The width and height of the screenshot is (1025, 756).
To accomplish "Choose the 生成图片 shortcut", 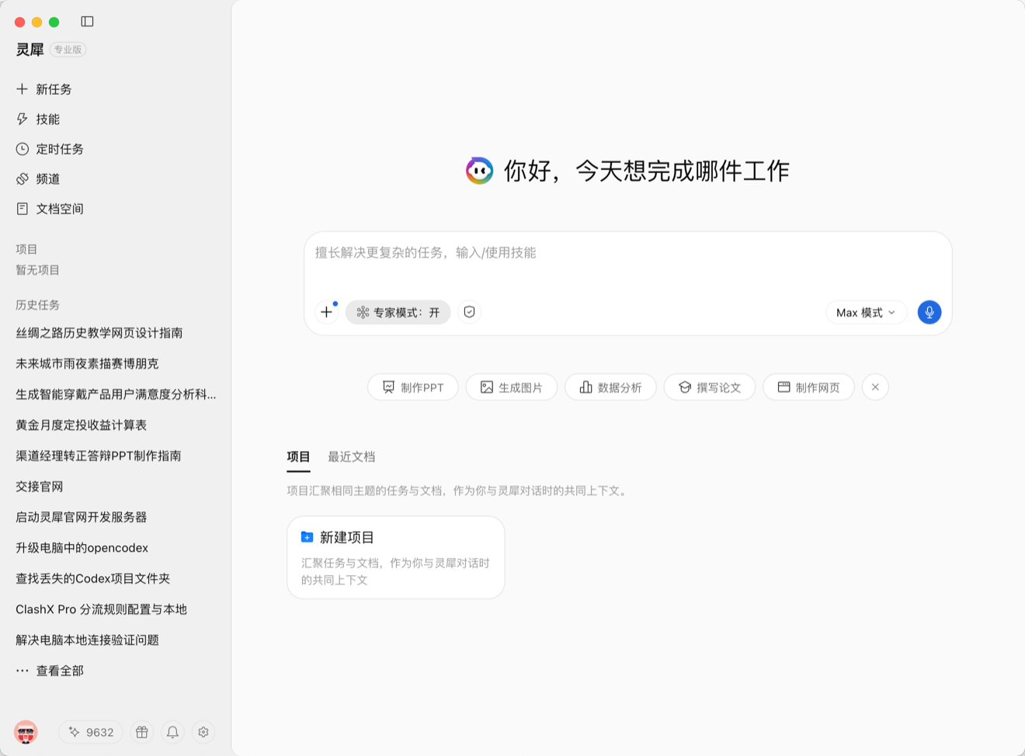I will (512, 387).
